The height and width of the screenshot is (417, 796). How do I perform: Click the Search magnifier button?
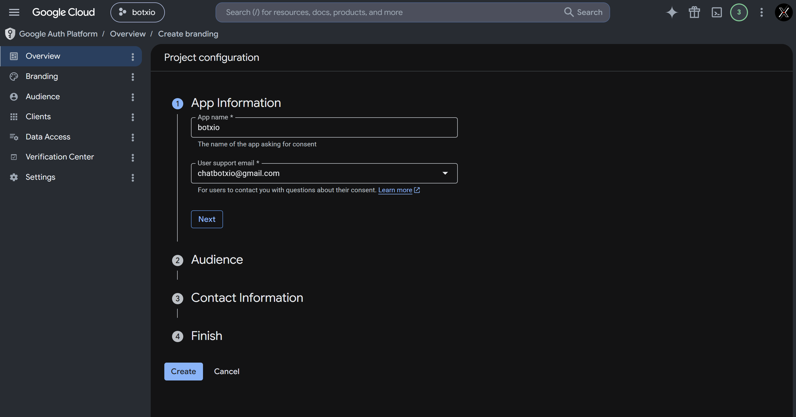pos(583,12)
